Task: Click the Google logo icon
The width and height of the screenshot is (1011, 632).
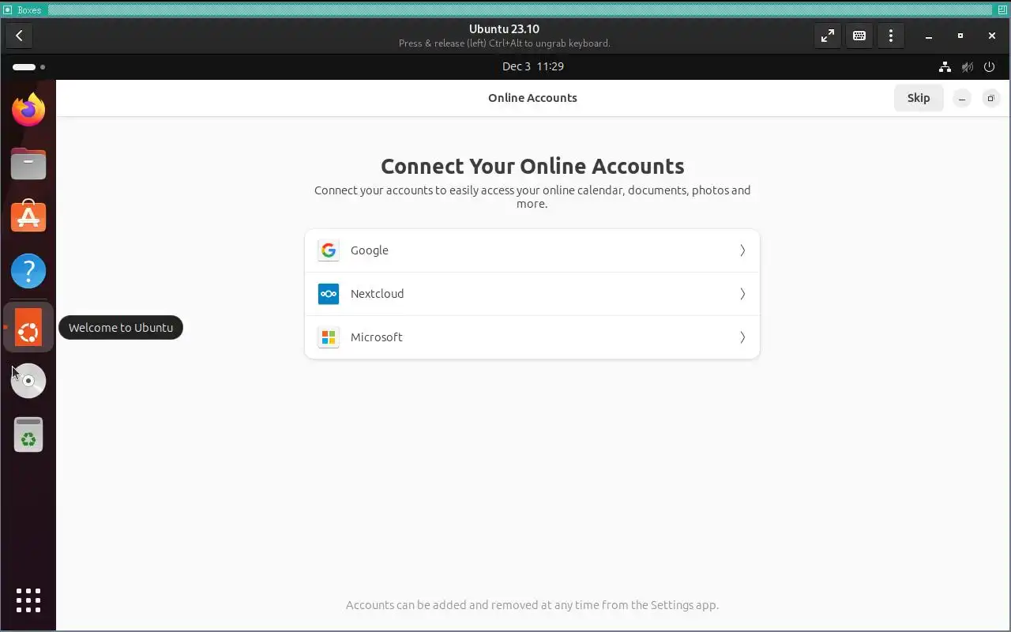Action: tap(329, 250)
